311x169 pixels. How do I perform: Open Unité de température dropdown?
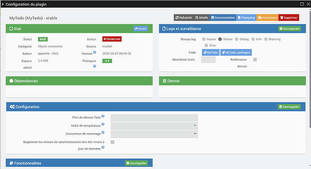154,126
